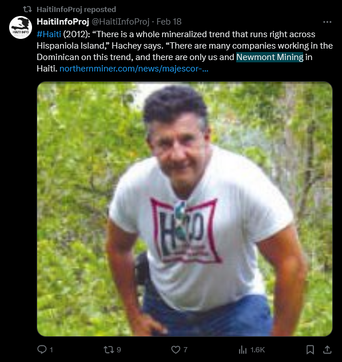Click the @HaitiInfoProj handle
The width and height of the screenshot is (342, 362).
click(121, 22)
